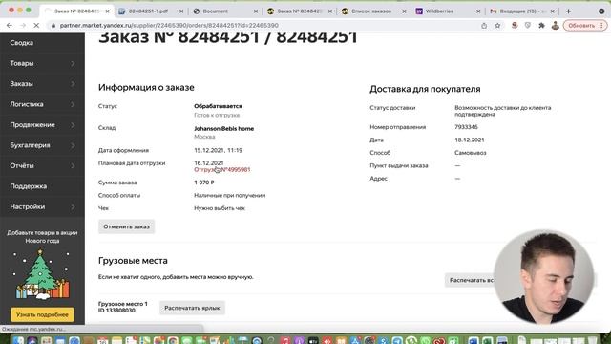611x344 pixels.
Task: Open the browser profile avatar
Action: coord(556,26)
